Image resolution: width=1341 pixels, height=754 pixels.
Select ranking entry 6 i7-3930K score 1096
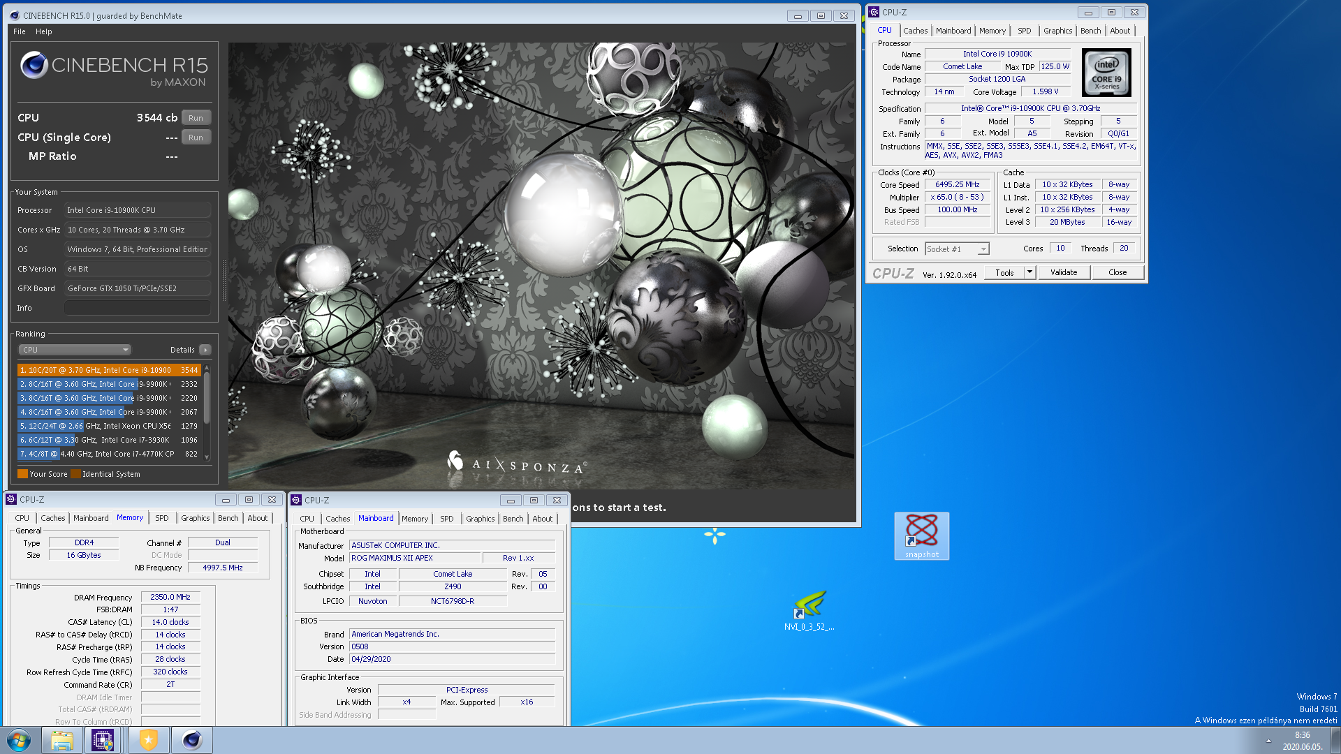tap(109, 440)
